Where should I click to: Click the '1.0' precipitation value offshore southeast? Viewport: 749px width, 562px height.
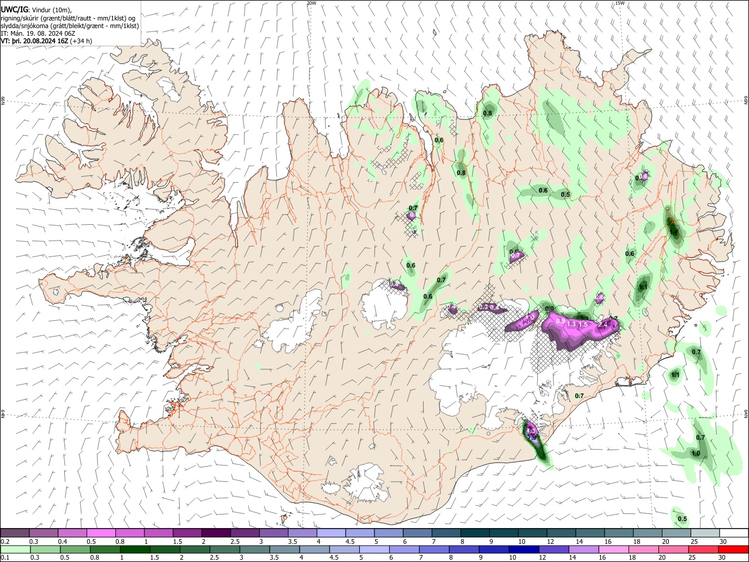click(696, 454)
